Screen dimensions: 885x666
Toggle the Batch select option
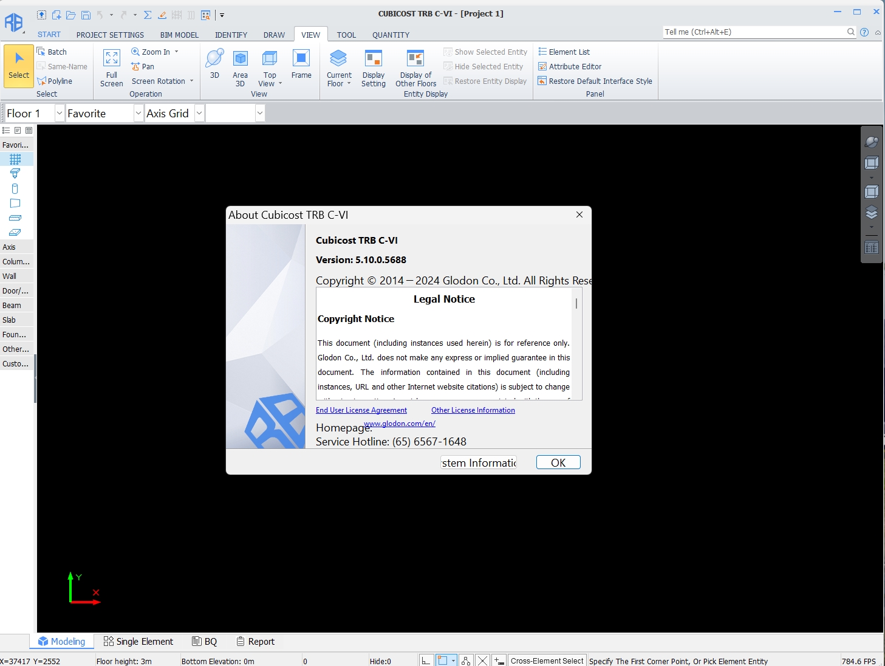(56, 52)
